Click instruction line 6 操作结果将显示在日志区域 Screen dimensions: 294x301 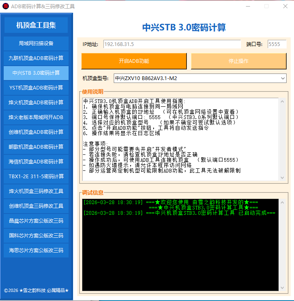122,133
